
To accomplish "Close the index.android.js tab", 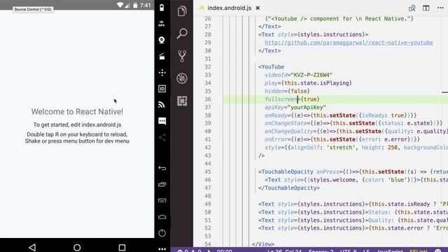I will pos(258,8).
